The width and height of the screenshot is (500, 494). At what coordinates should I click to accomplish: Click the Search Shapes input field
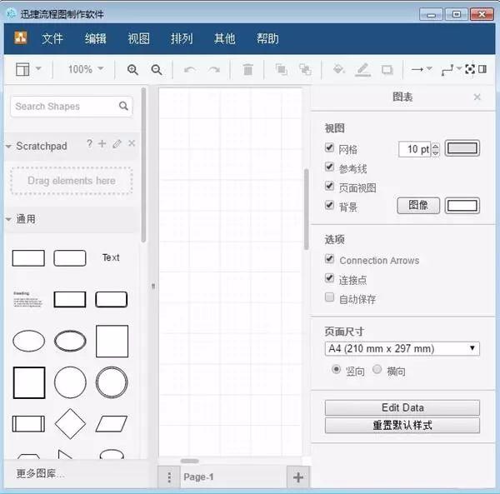tap(72, 106)
